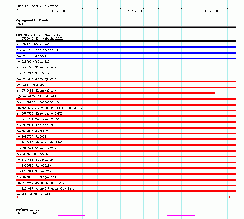This screenshot has width=244, height=219.
Task: Click the esv2735210 (Wong2012b) label
Action: [35, 73]
